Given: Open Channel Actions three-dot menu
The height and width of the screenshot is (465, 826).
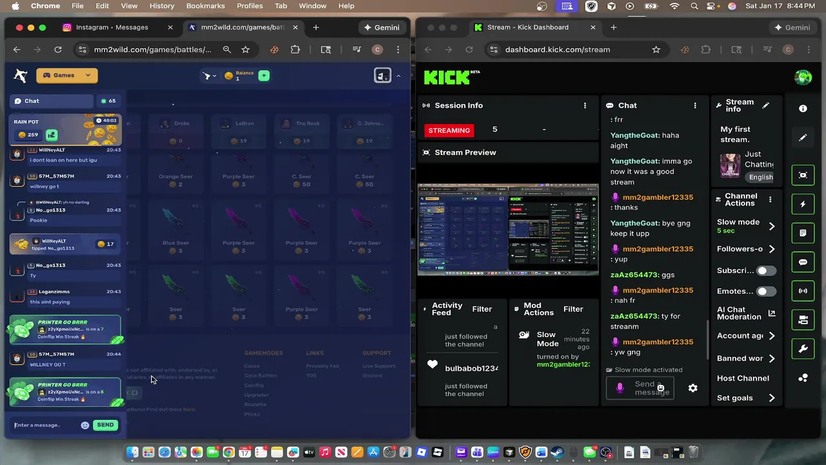Looking at the screenshot, I should click(770, 200).
